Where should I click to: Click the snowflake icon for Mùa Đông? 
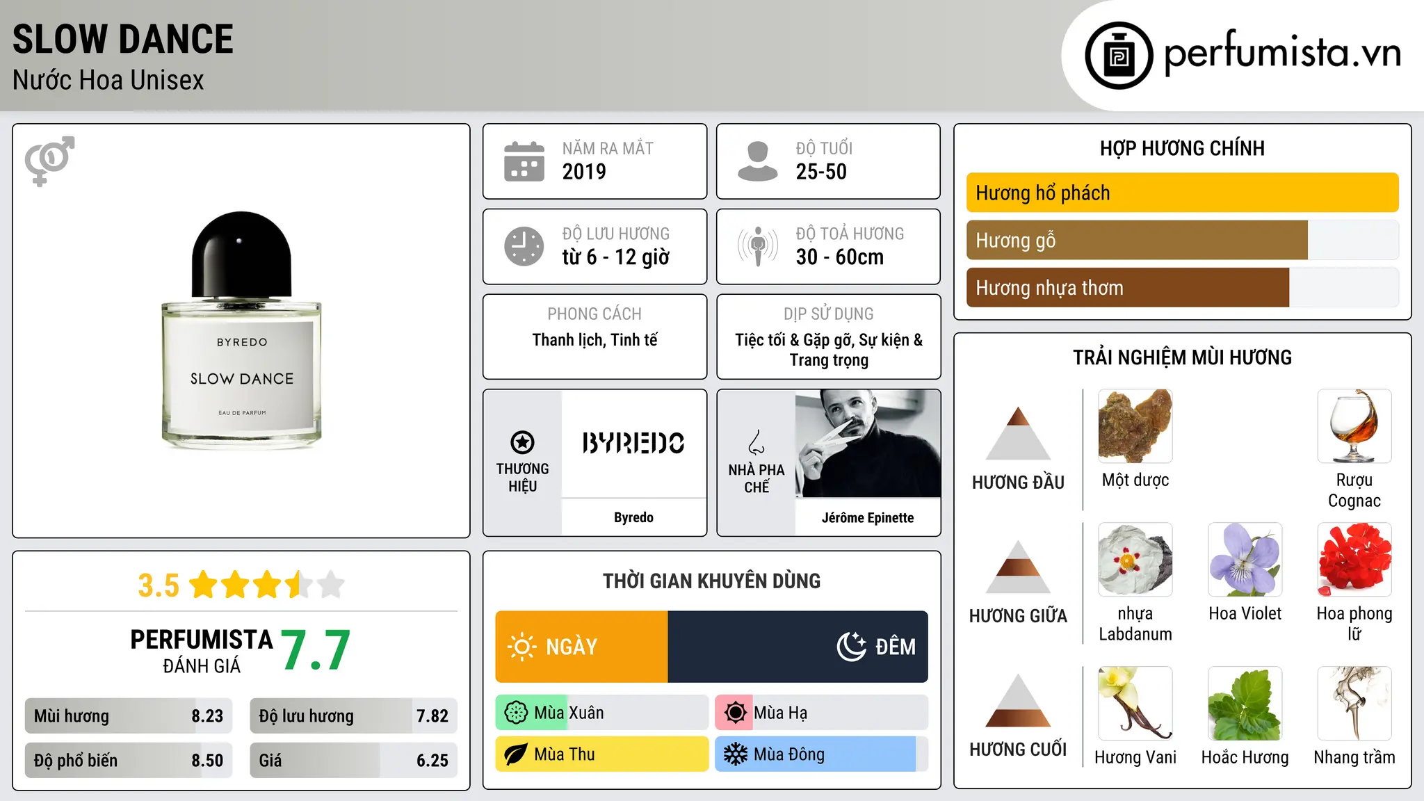(735, 754)
